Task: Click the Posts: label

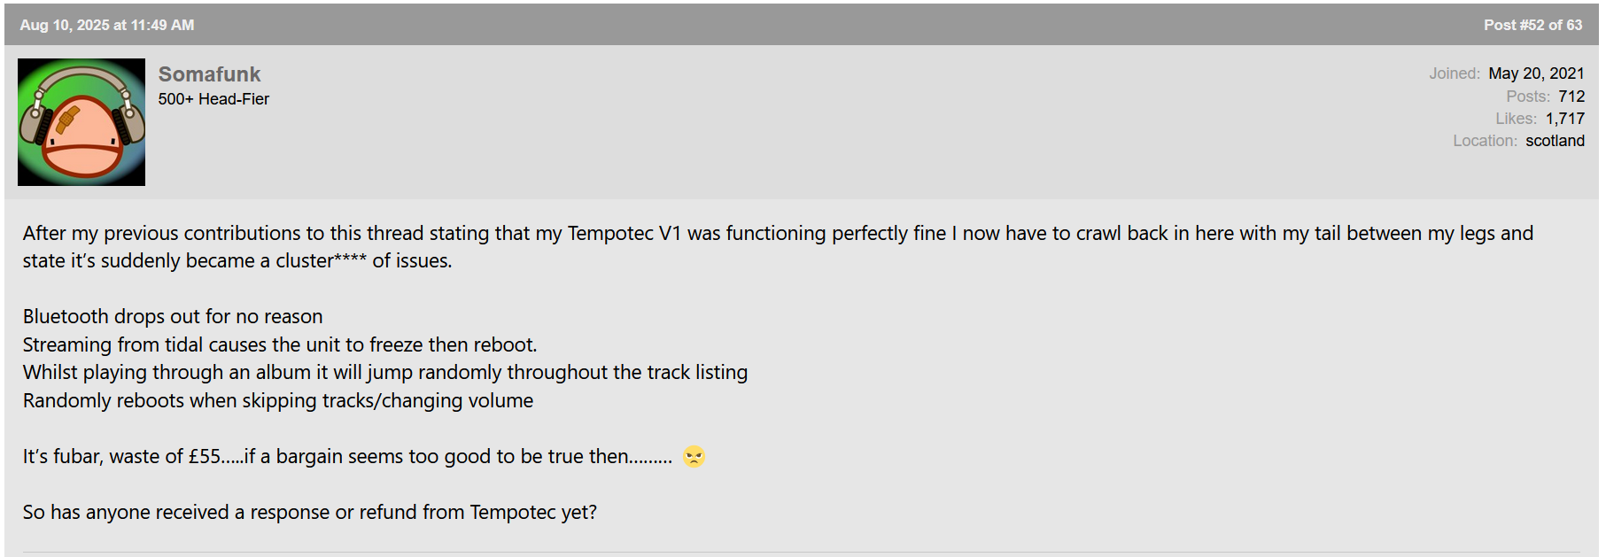Action: click(x=1528, y=97)
